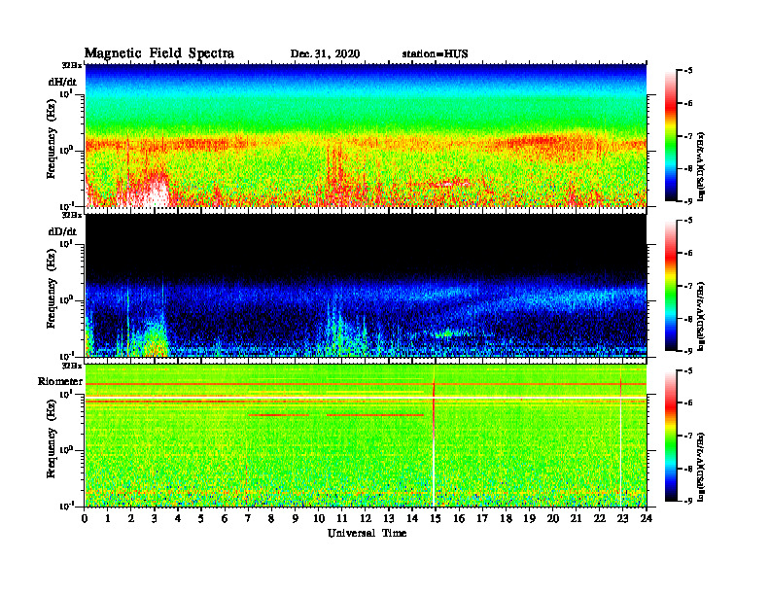The width and height of the screenshot is (770, 595).
Task: Click the '6' tick on the Universal Time axis
Action: pyautogui.click(x=225, y=518)
